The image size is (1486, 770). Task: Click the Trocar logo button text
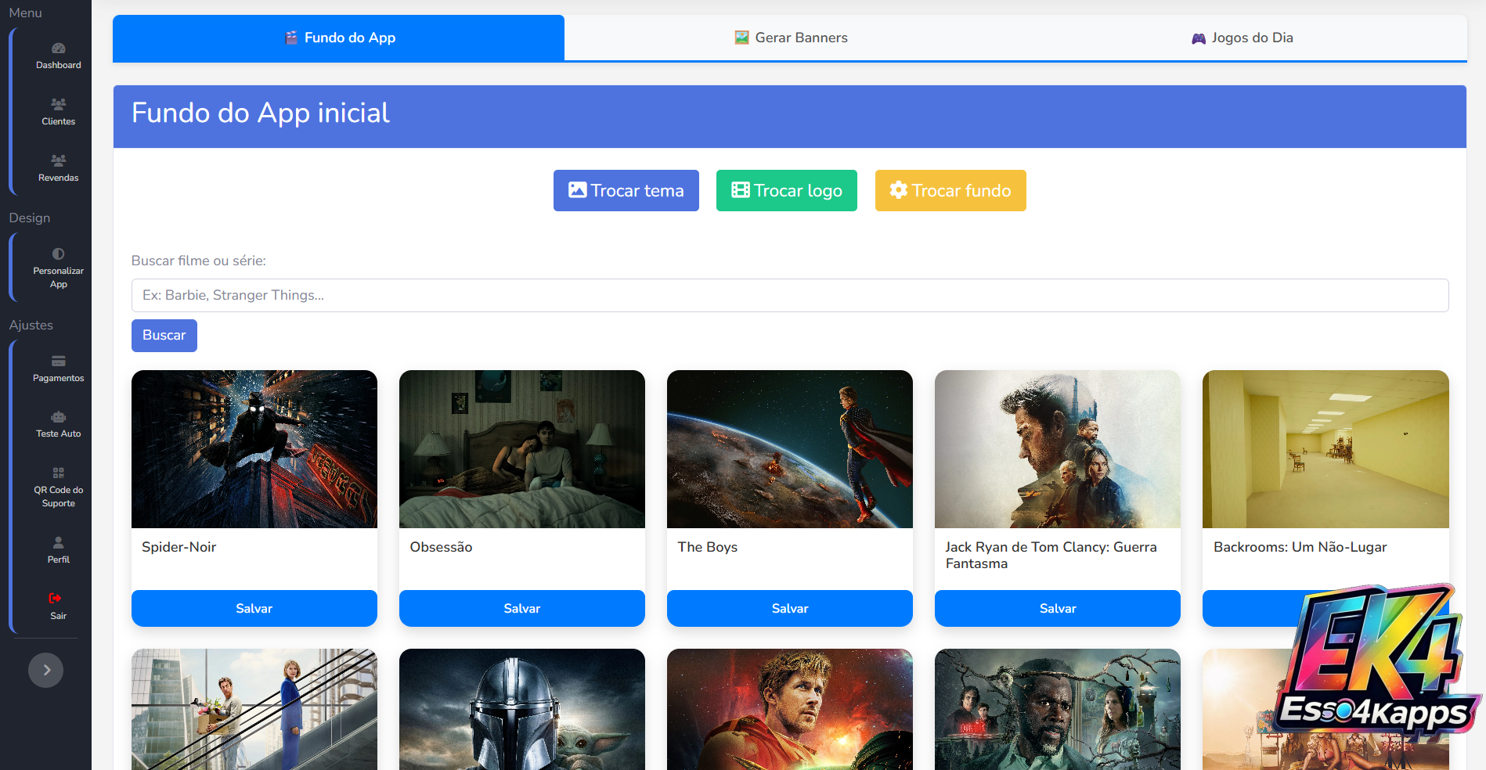coord(798,190)
